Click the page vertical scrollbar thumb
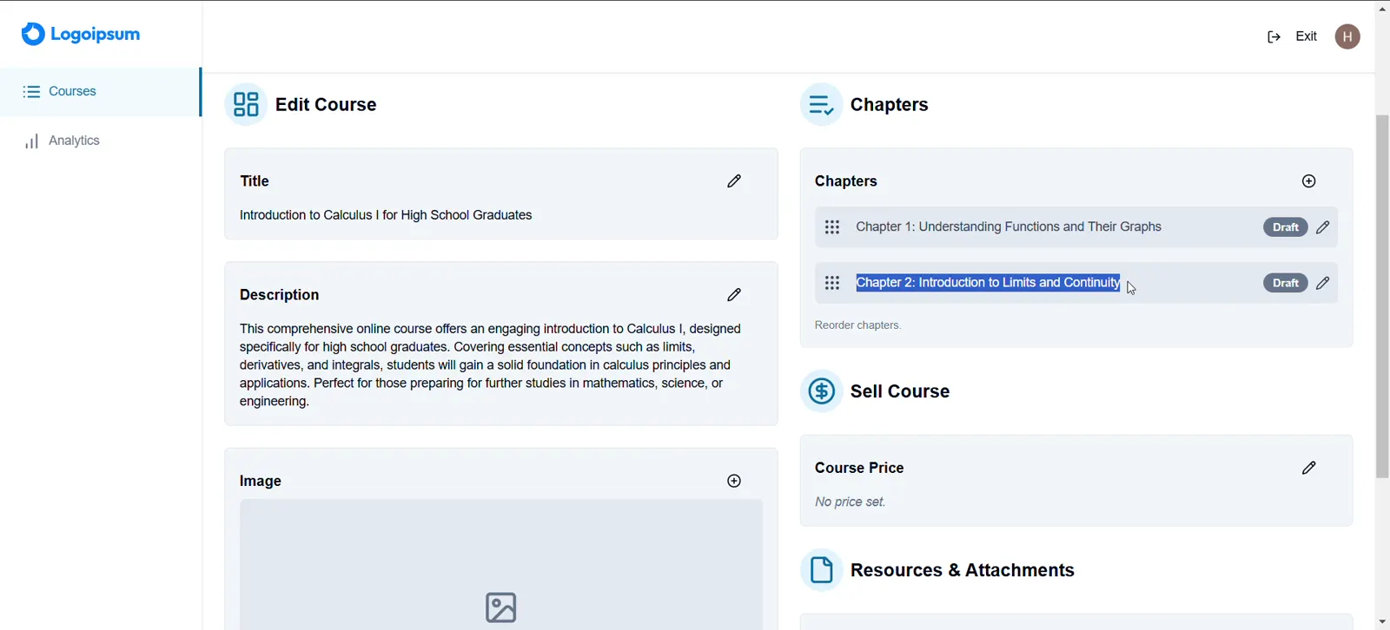The height and width of the screenshot is (630, 1390). tap(1382, 296)
